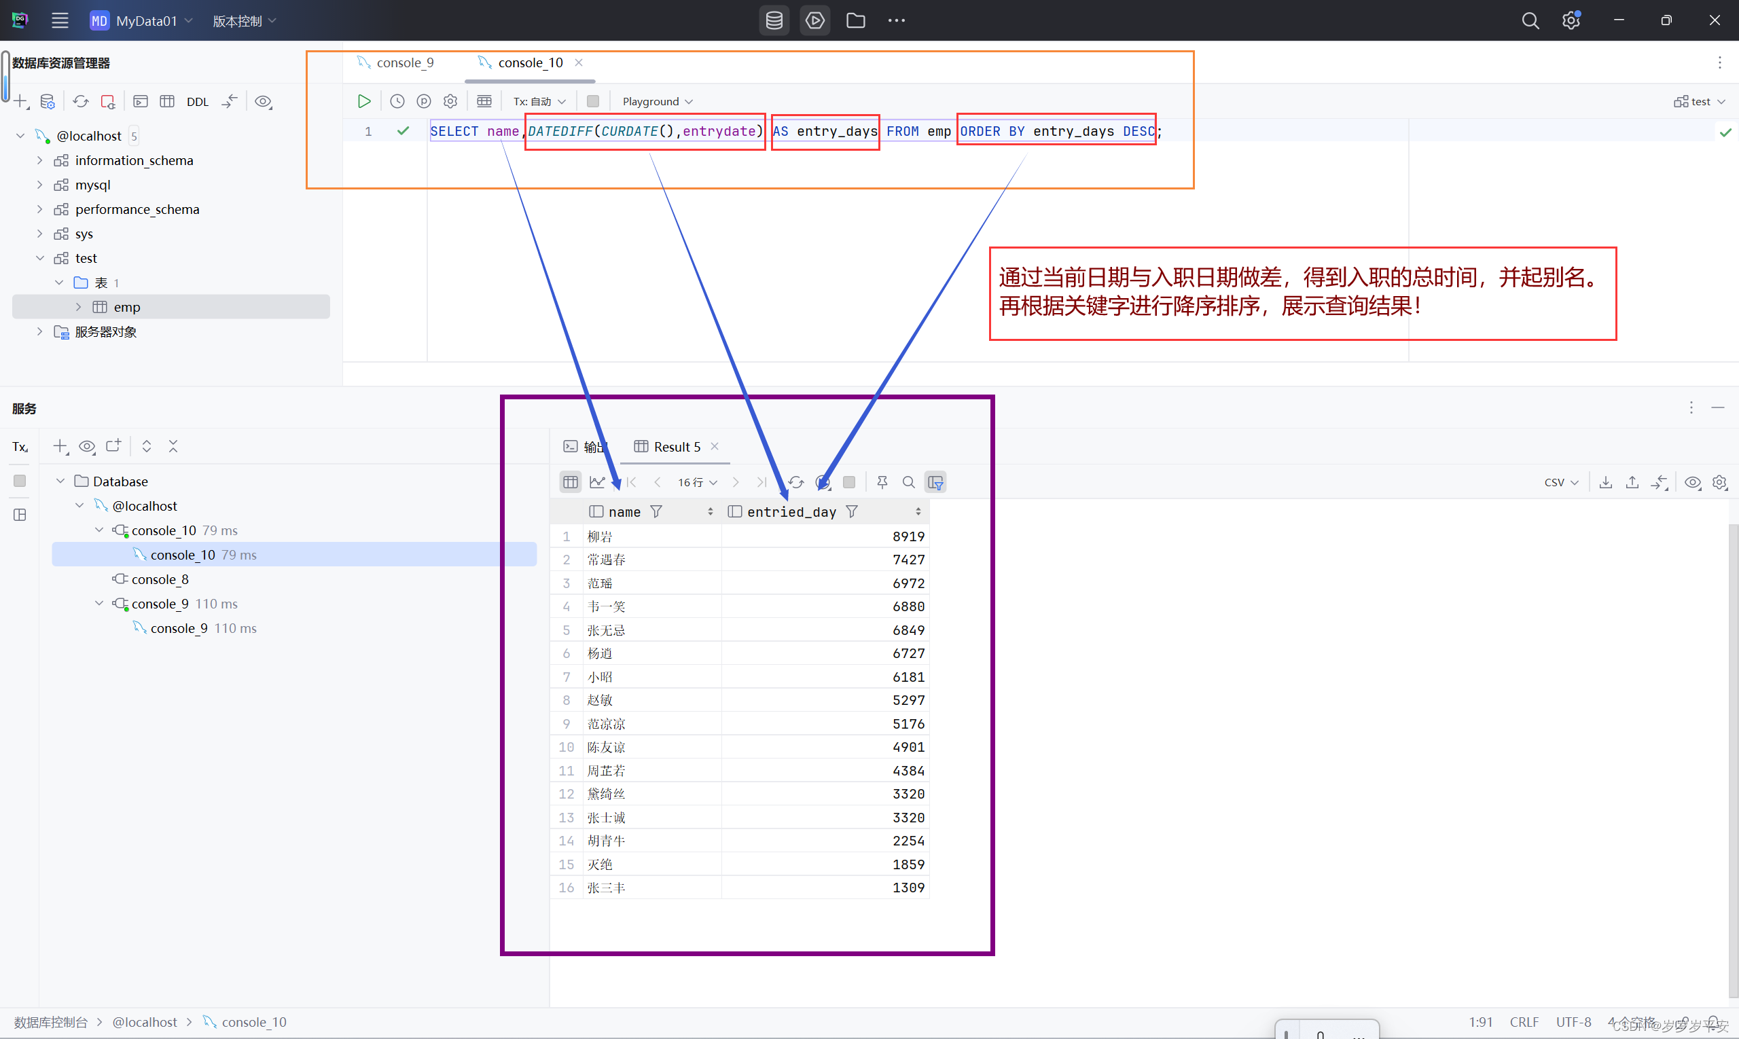Viewport: 1739px width, 1039px height.
Task: Toggle the filter on entried_day column
Action: click(x=852, y=512)
